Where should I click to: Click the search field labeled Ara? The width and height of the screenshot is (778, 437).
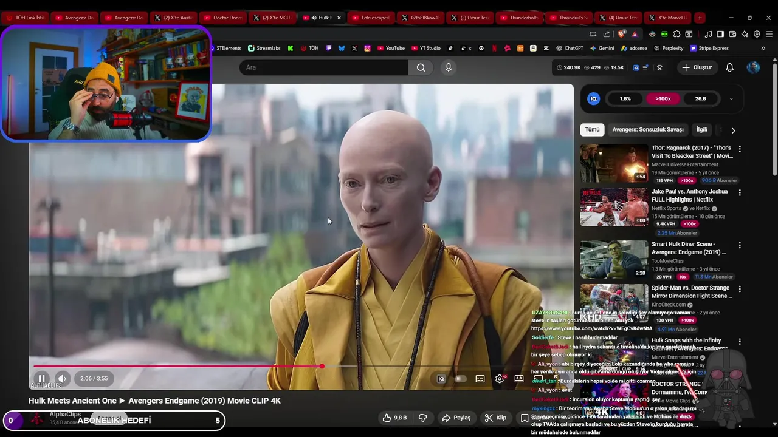click(x=324, y=67)
